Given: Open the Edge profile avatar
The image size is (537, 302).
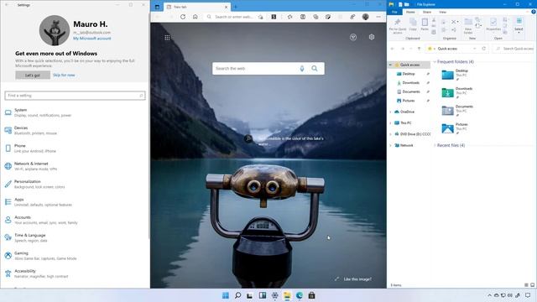Looking at the screenshot, I should pyautogui.click(x=366, y=17).
